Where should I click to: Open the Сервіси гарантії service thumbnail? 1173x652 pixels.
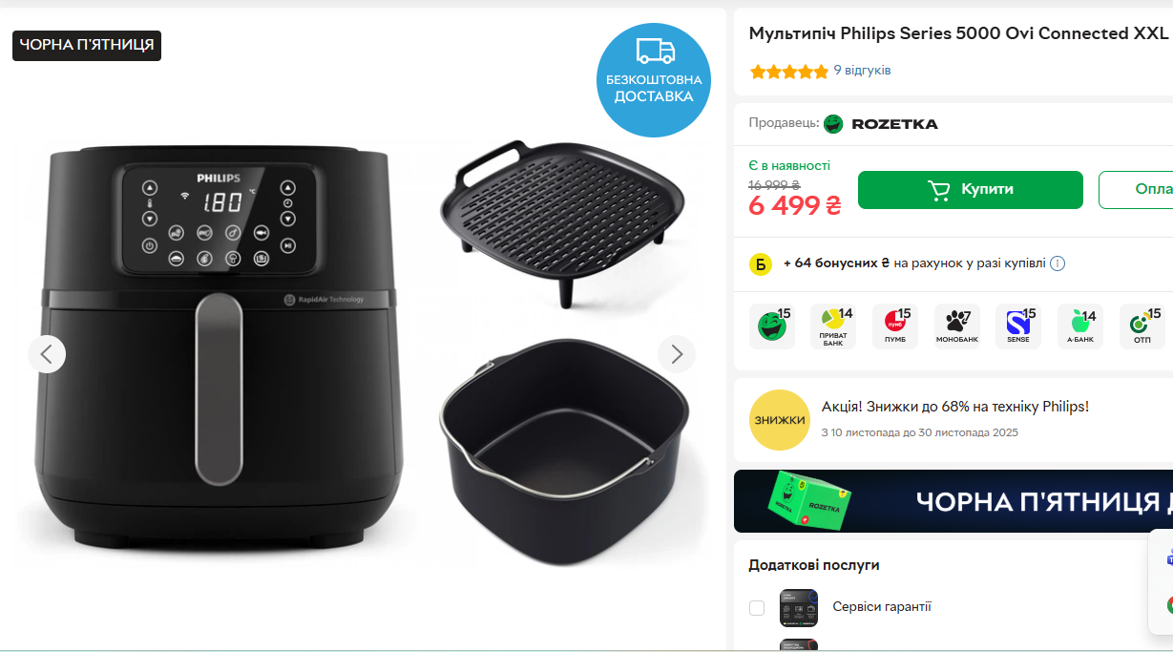[799, 608]
